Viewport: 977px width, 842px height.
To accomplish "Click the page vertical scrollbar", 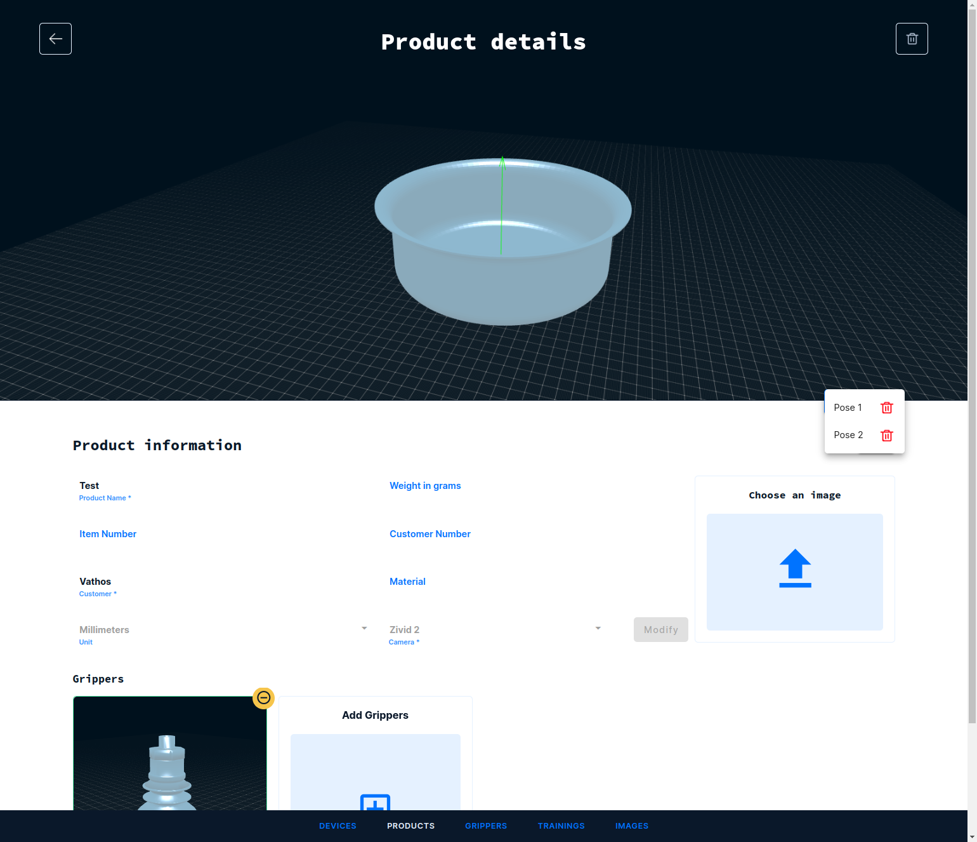I will pos(972,381).
